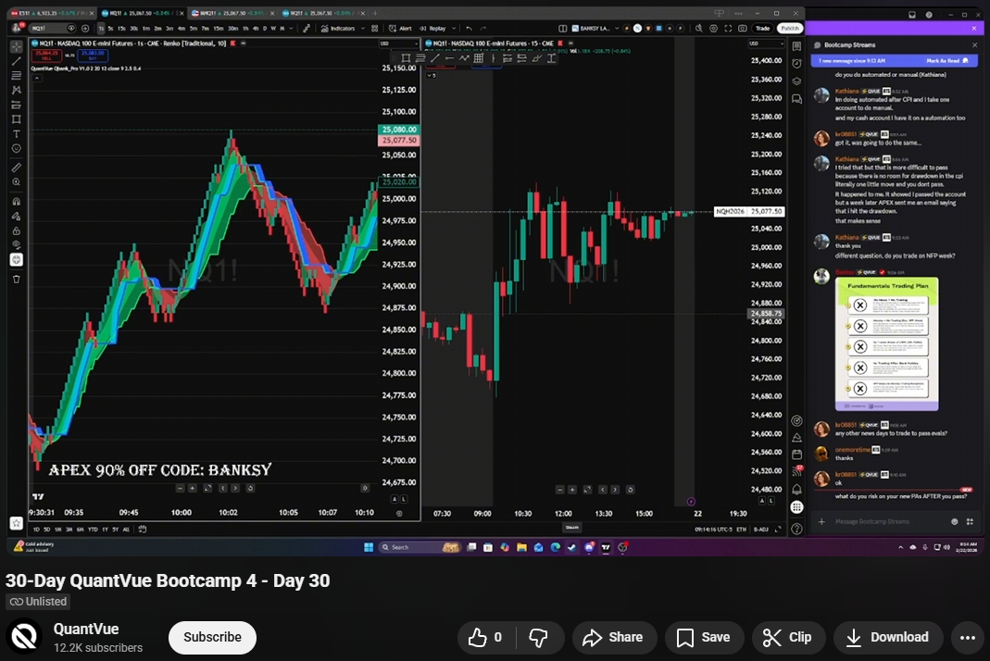The image size is (990, 661).
Task: Click the Publish button
Action: pyautogui.click(x=790, y=29)
